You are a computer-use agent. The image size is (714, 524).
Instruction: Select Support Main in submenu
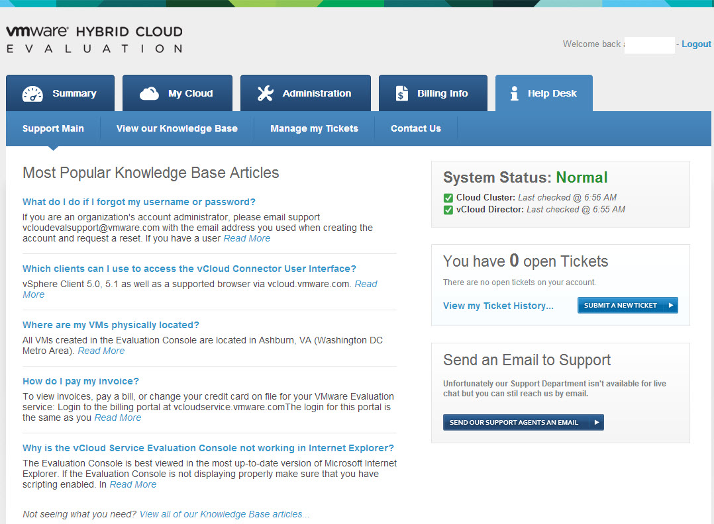pyautogui.click(x=53, y=129)
